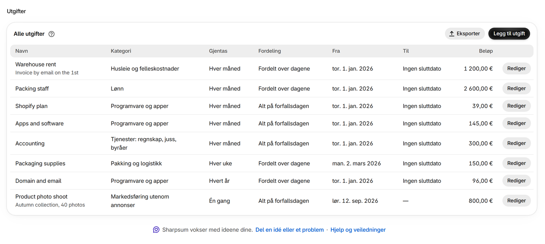The width and height of the screenshot is (545, 244).
Task: Click amount 800,00 €
Action: pyautogui.click(x=481, y=201)
